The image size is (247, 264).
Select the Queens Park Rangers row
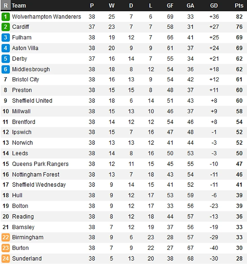tap(124, 164)
